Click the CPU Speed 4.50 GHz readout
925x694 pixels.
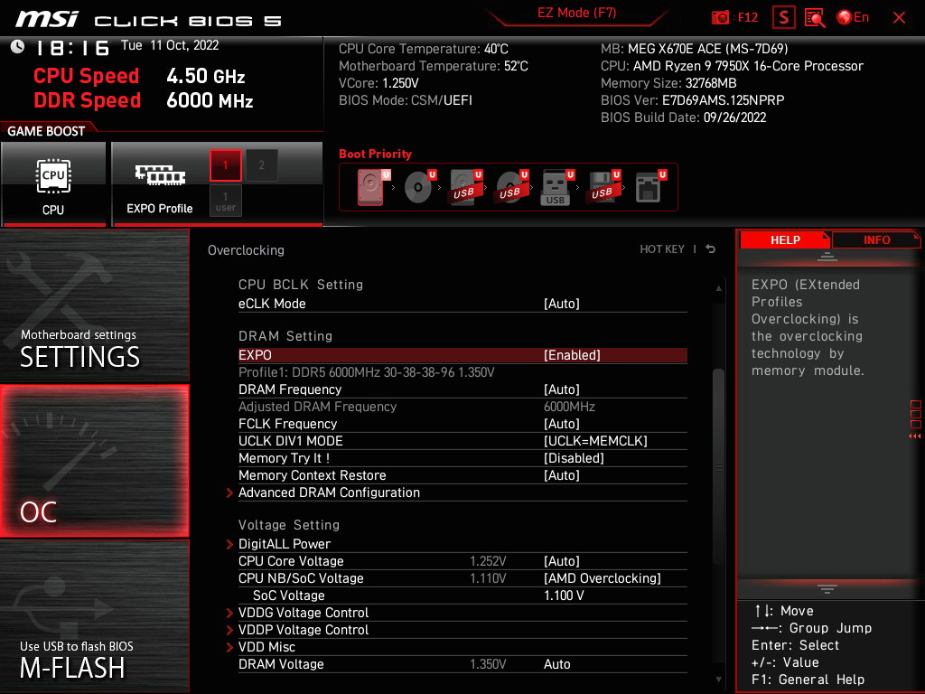click(x=139, y=76)
